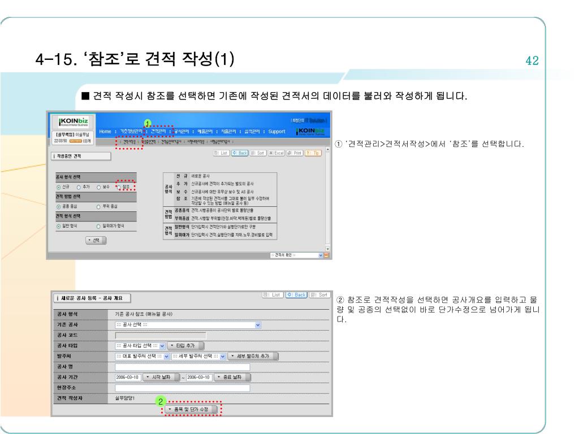
Task: Export with the Excel toolbar button
Action: [276, 153]
